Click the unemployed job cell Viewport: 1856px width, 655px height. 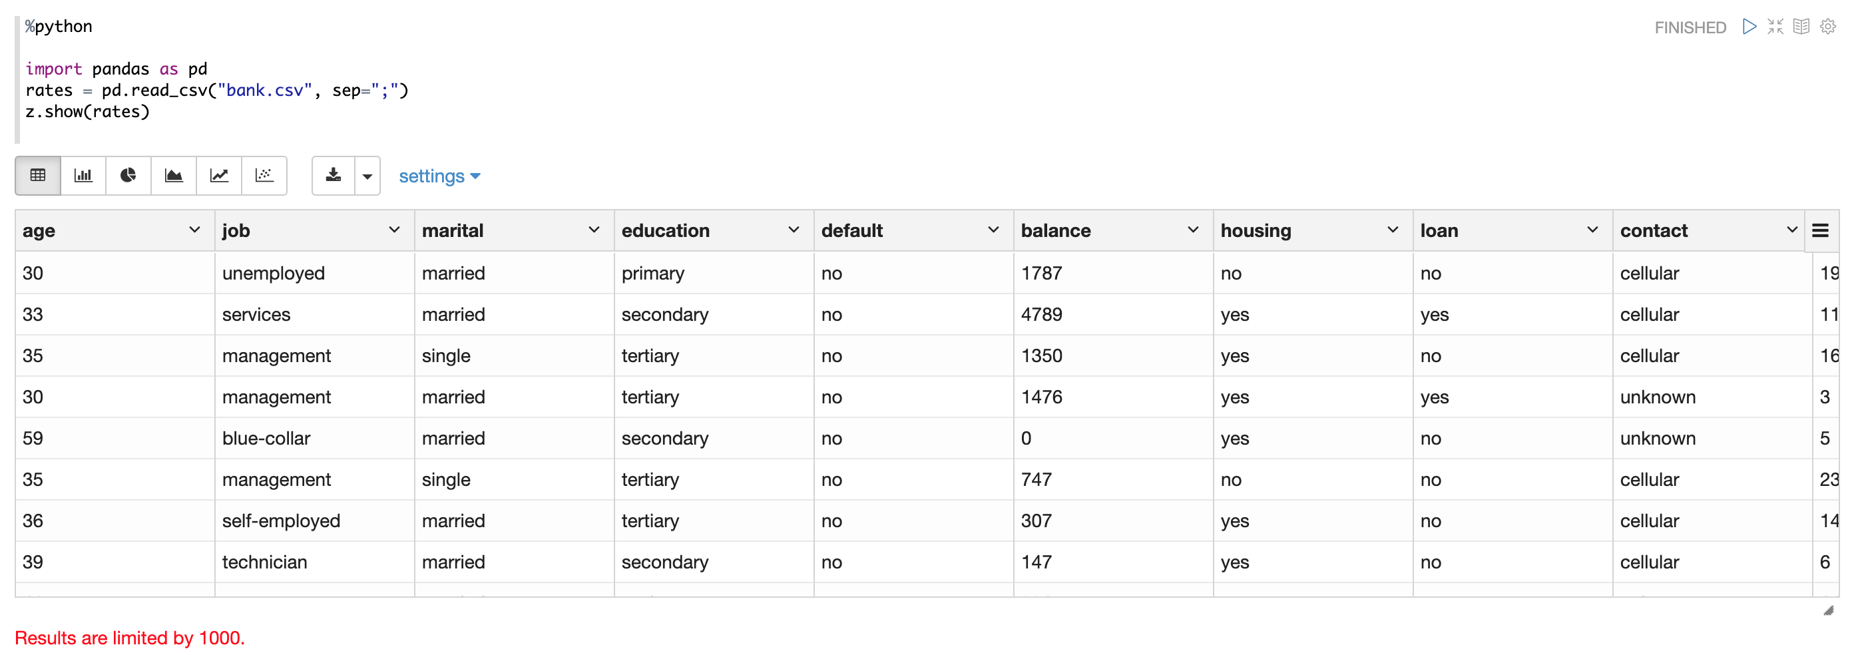click(274, 273)
